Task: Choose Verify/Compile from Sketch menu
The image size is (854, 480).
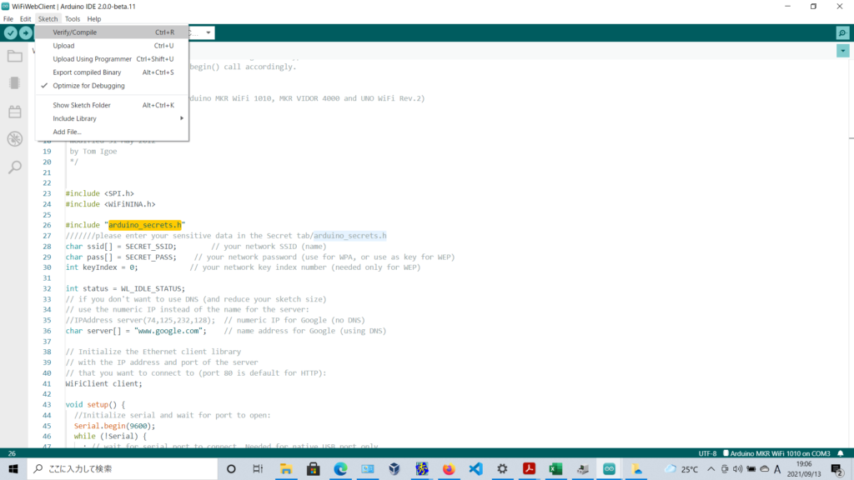Action: pyautogui.click(x=113, y=32)
